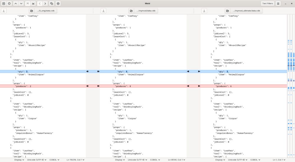Click the circled dot stop icon
This screenshot has width=295, height=162.
(58, 4)
